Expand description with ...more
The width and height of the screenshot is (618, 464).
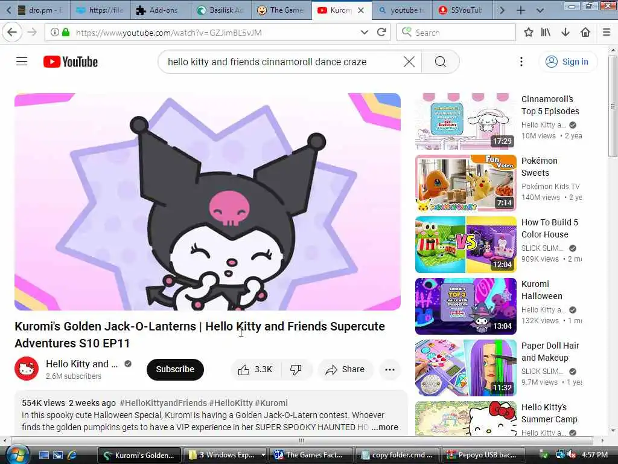tap(384, 427)
